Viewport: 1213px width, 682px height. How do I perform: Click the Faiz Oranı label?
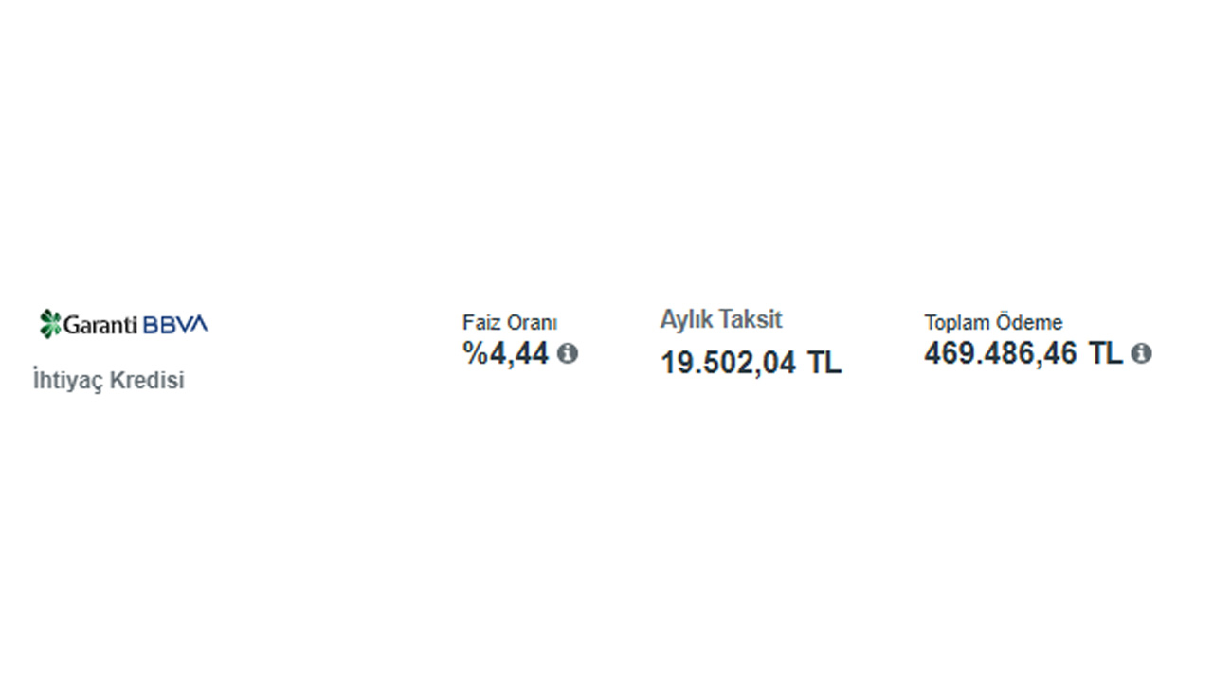point(510,322)
